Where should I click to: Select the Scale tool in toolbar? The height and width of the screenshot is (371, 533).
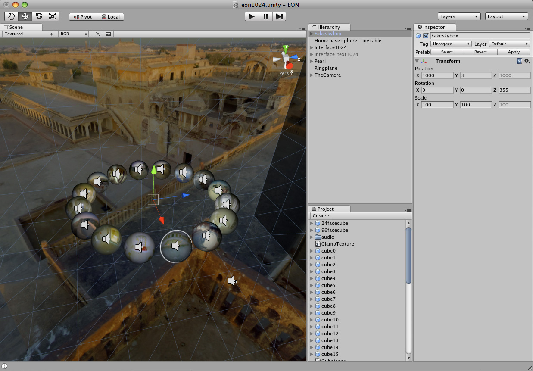pos(53,16)
